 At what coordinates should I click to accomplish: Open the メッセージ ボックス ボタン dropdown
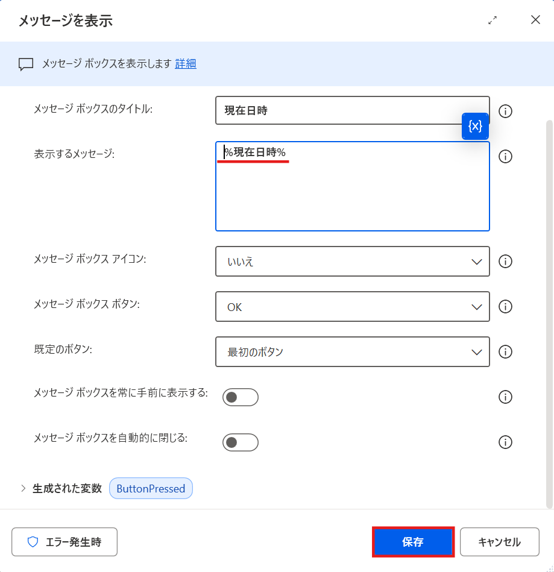click(353, 307)
